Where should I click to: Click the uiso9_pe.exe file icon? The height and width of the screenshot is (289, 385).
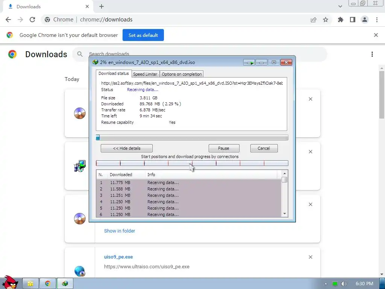(x=80, y=271)
